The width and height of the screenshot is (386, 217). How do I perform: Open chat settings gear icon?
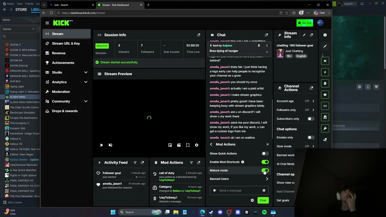[252, 200]
